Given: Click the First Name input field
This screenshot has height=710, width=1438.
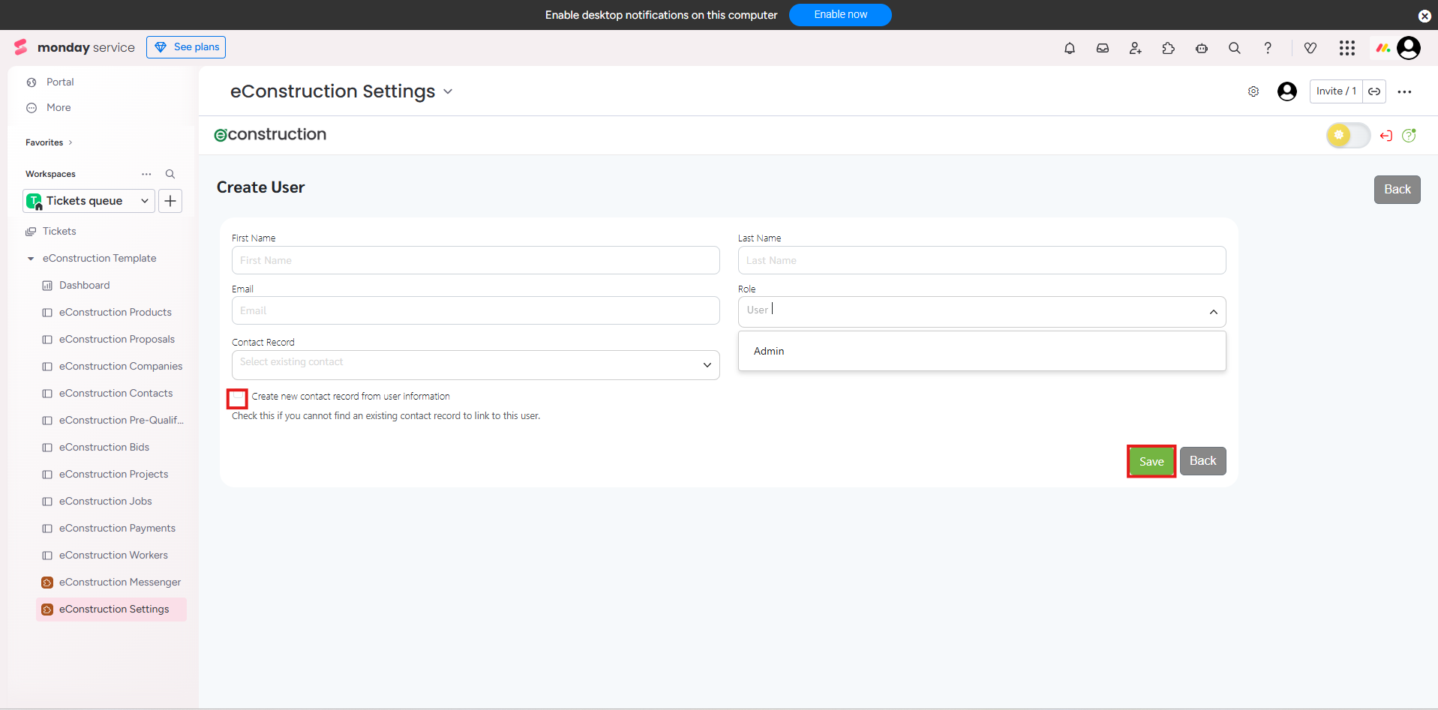Looking at the screenshot, I should (x=475, y=260).
